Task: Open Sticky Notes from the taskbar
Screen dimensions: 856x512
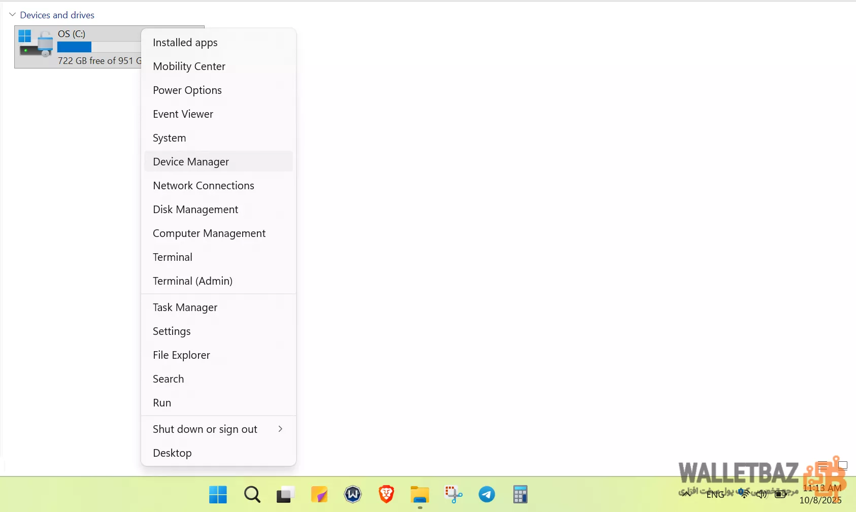Action: 319,494
